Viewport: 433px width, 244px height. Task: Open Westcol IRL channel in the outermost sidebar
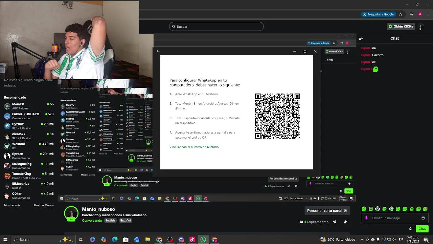pyautogui.click(x=29, y=146)
